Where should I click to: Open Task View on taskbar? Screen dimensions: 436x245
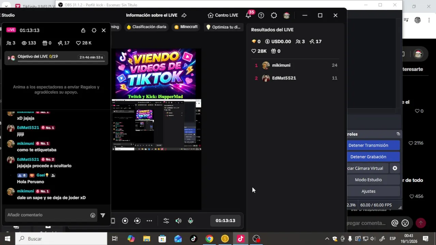pyautogui.click(x=115, y=239)
